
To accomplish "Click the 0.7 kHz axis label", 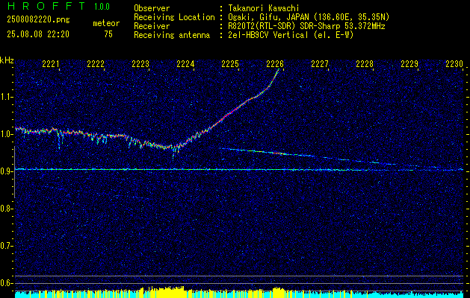I will coord(7,246).
